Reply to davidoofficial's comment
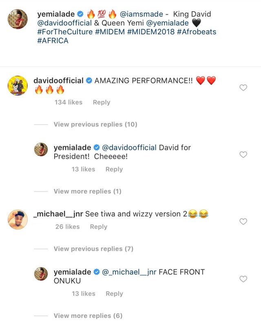Viewport: 261px width, 328px height. tap(102, 102)
